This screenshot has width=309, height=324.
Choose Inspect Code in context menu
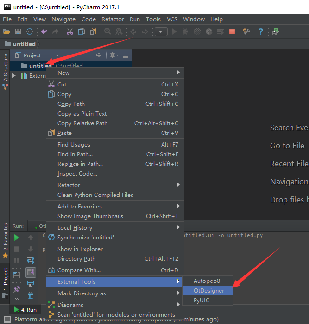coord(115,174)
